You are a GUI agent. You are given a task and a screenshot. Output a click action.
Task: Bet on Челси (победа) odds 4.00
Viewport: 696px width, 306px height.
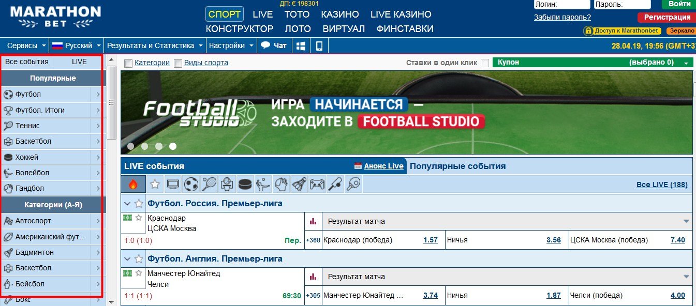pyautogui.click(x=677, y=295)
